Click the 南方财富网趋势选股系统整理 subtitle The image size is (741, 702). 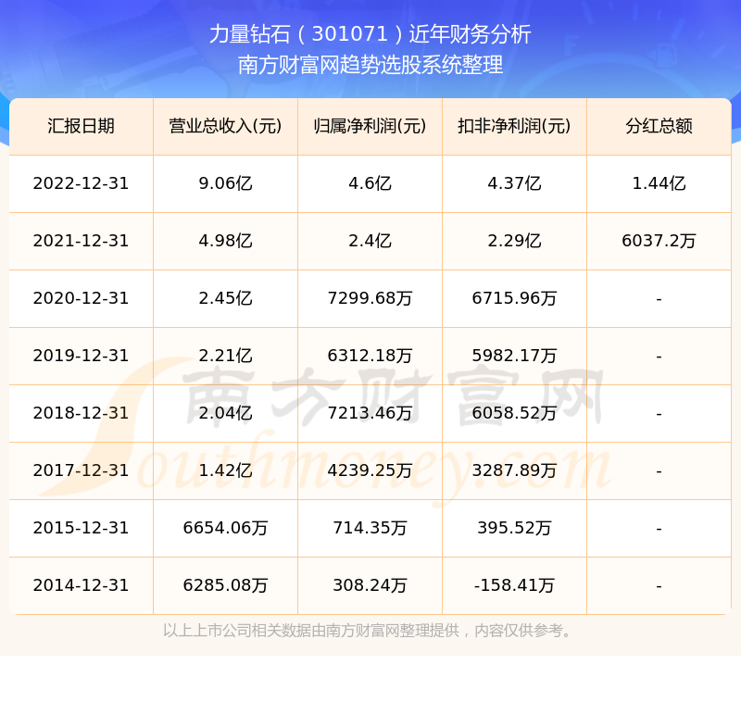point(370,66)
